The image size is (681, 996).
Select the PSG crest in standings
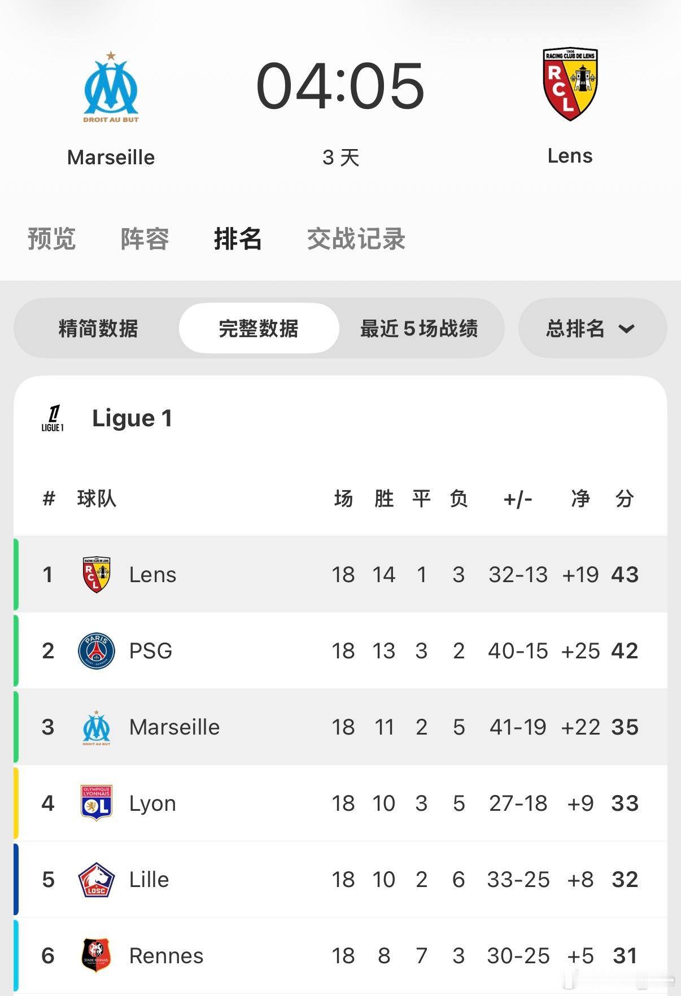tap(97, 651)
